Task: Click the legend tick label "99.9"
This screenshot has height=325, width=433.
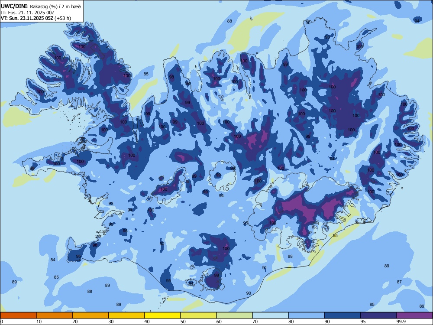Action: [401, 322]
